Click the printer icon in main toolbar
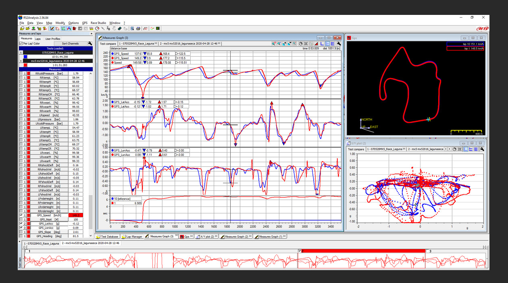This screenshot has height=283, width=508. [x=138, y=29]
